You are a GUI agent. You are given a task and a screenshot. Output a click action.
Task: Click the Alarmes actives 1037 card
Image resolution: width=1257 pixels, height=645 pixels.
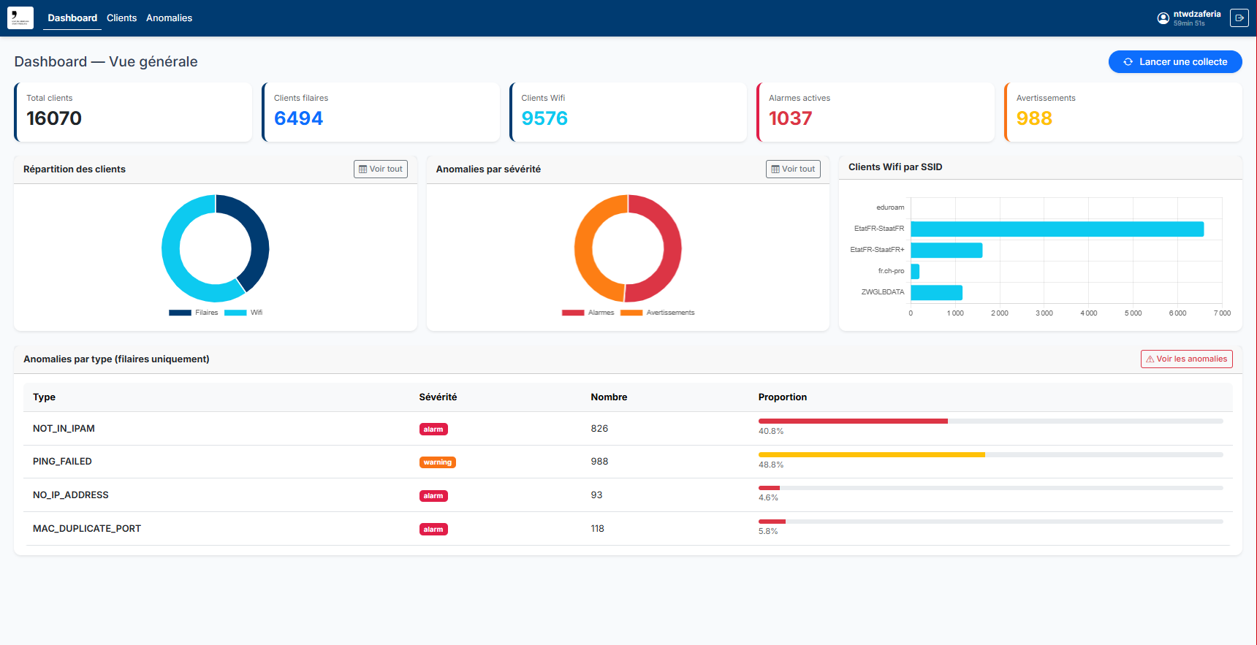(x=876, y=112)
